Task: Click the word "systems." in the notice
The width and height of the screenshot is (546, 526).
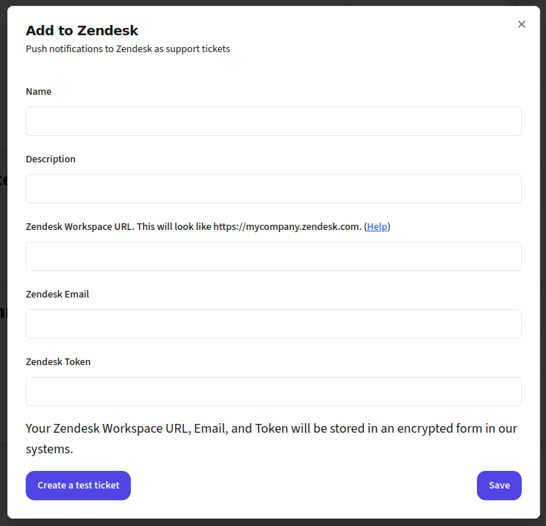Action: 49,449
